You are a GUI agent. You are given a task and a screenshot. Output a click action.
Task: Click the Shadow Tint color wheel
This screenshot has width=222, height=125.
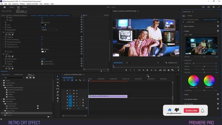coord(194,81)
